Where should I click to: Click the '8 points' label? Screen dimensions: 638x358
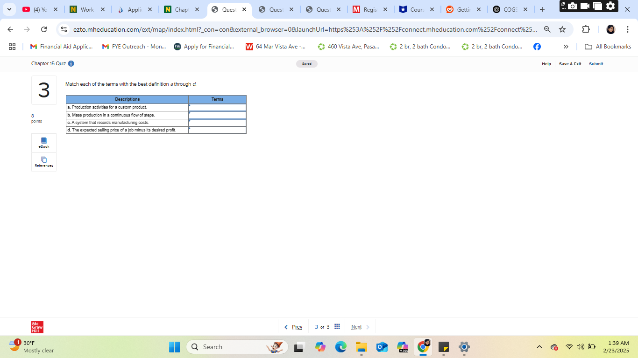36,118
